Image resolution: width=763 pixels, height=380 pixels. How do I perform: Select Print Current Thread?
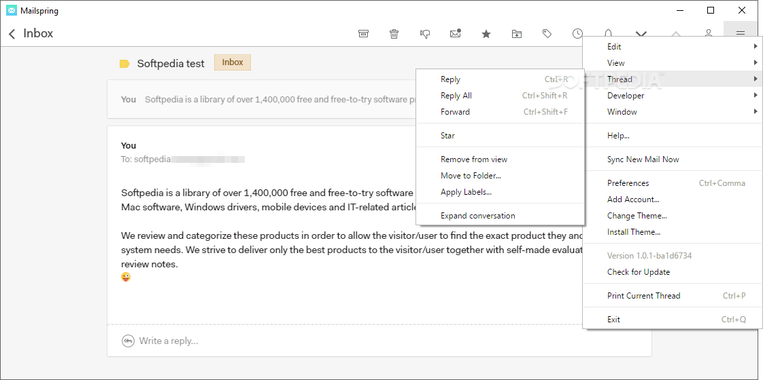pos(673,296)
